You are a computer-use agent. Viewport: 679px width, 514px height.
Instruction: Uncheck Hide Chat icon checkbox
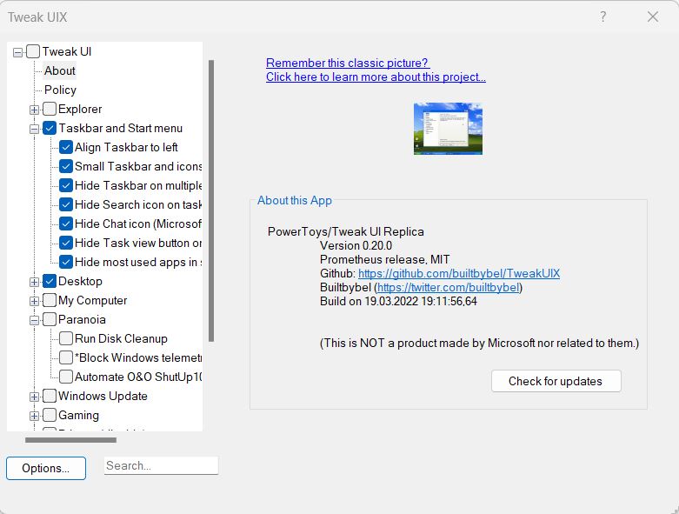(66, 224)
